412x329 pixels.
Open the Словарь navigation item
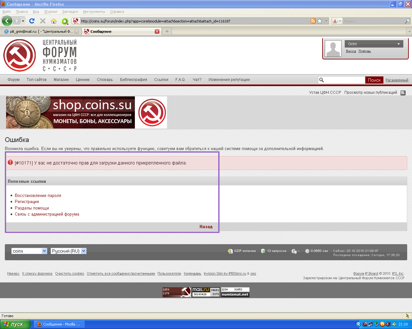(105, 80)
